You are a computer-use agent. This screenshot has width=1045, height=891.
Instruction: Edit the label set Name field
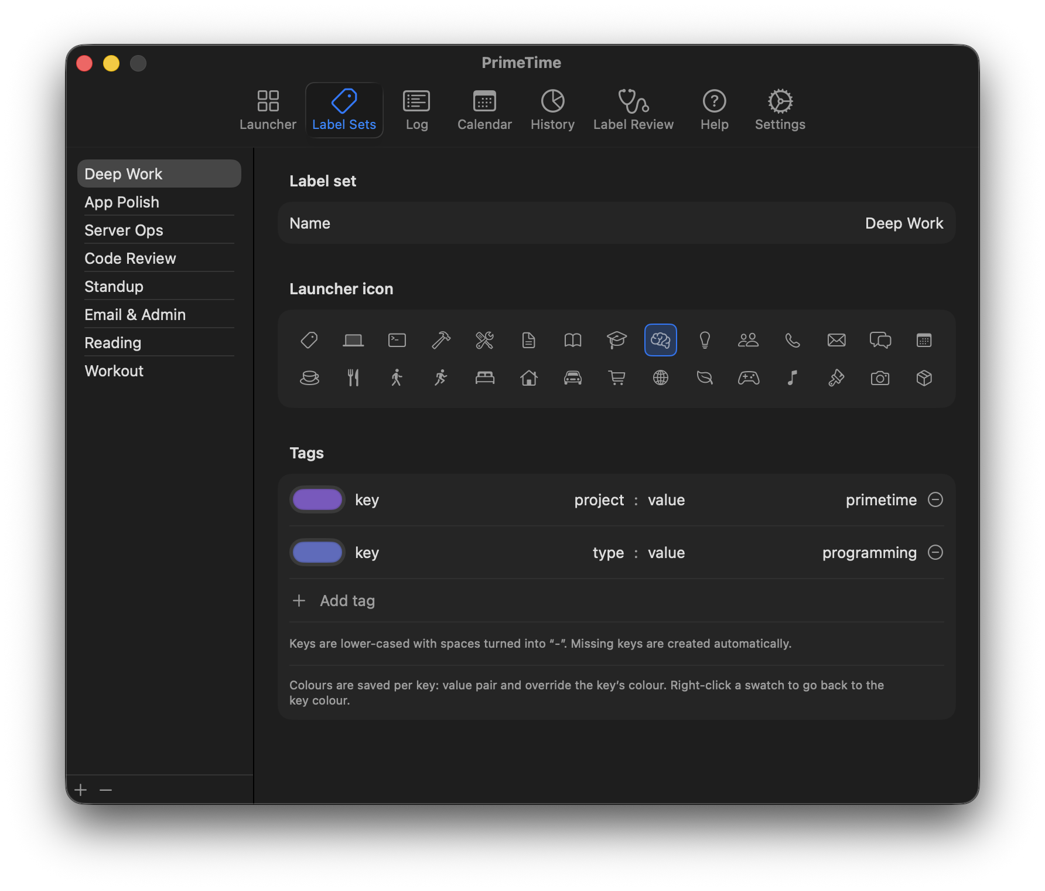click(617, 223)
